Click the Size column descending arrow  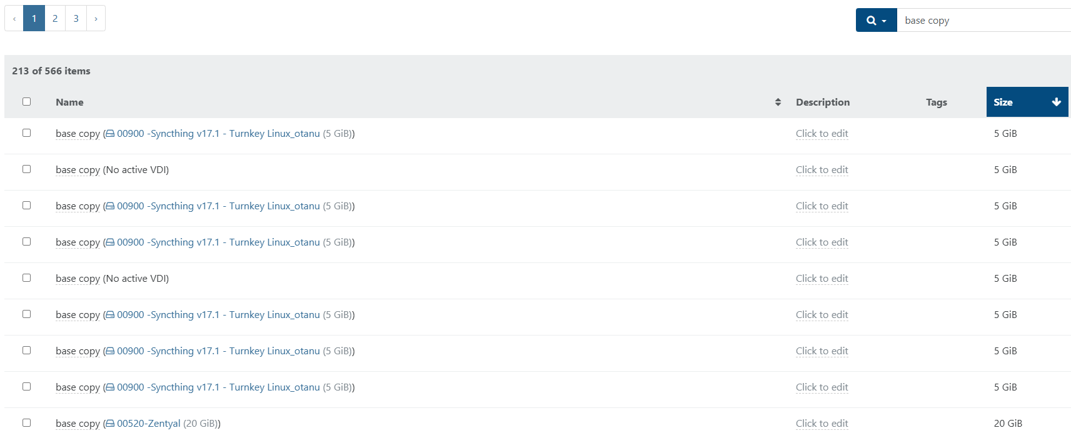click(1056, 102)
